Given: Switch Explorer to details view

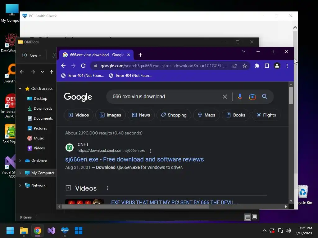Looking at the screenshot, I should pyautogui.click(x=248, y=217).
